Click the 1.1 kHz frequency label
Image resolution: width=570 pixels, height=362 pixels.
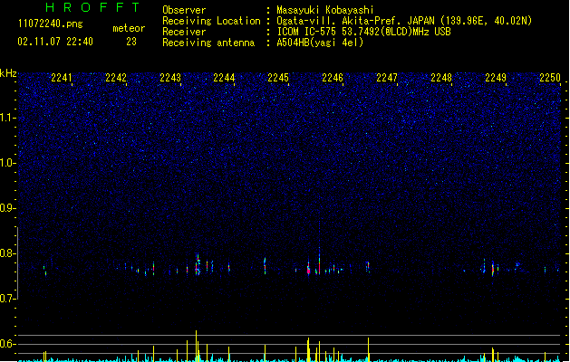coord(8,118)
